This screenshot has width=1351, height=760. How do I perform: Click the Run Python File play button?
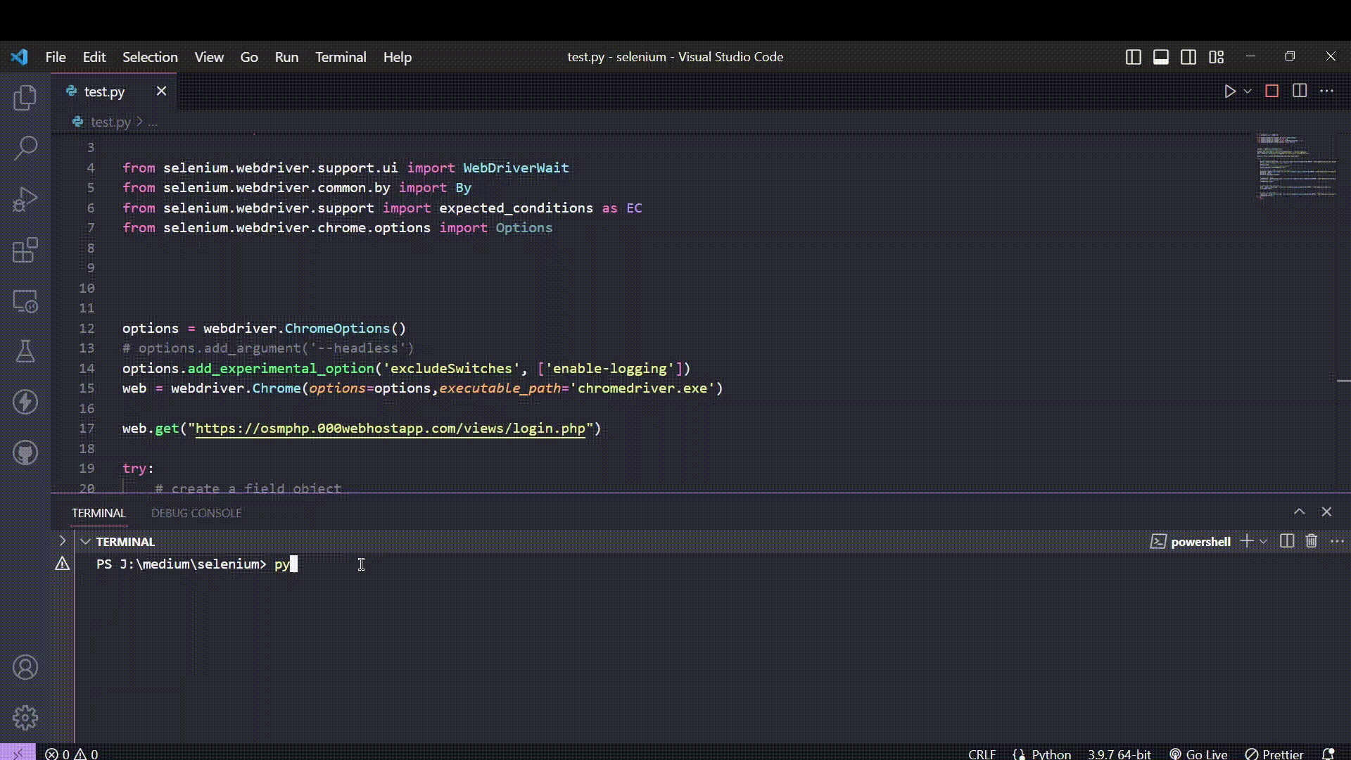click(x=1229, y=91)
